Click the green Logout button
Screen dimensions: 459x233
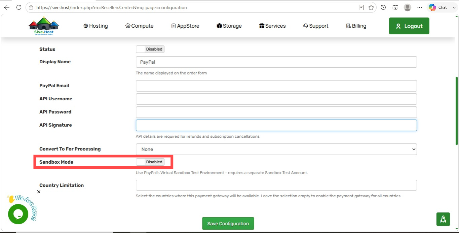[x=409, y=26]
